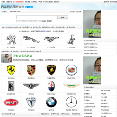Open the Tesla shield logo

pos(31,102)
